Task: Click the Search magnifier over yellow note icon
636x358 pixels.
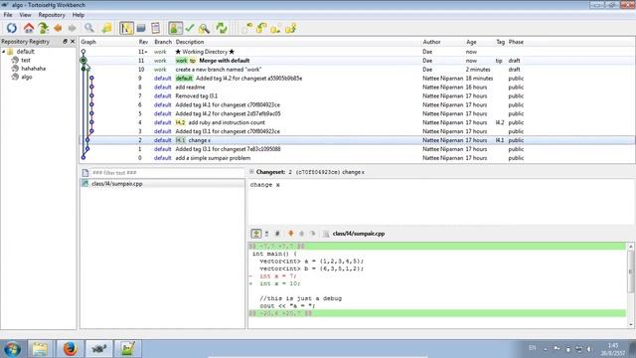Action: coord(204,28)
